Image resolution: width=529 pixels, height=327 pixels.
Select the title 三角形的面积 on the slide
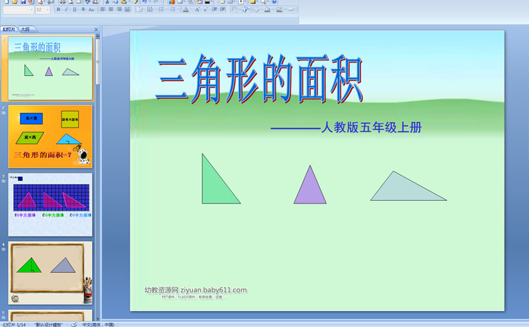point(259,79)
